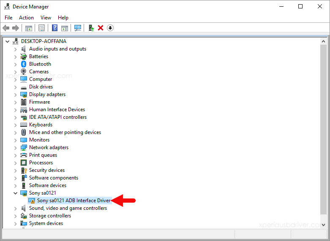The image size is (330, 241).
Task: Click the Storage controllers icon
Action: 24,216
